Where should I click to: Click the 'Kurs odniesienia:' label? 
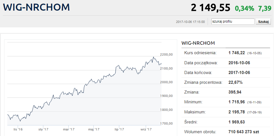200,53
